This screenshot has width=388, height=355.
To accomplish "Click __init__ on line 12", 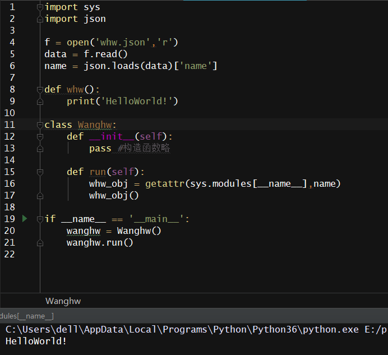I will click(x=112, y=136).
